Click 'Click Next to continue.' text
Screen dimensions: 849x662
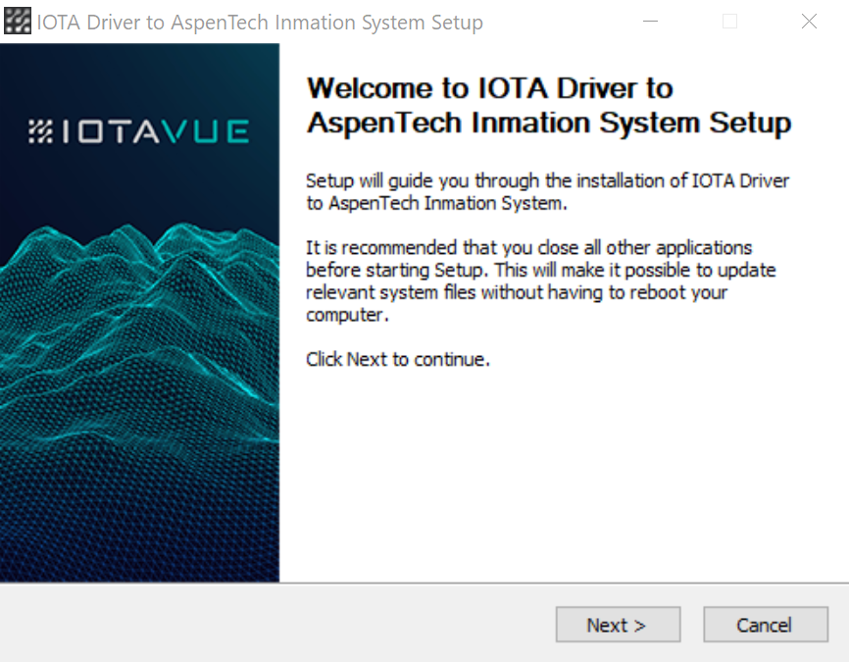click(x=398, y=359)
